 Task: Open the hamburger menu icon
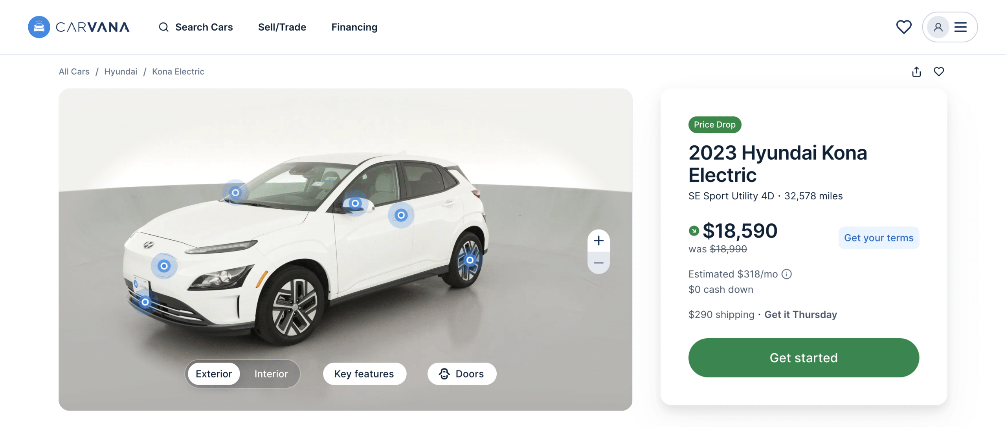point(961,27)
